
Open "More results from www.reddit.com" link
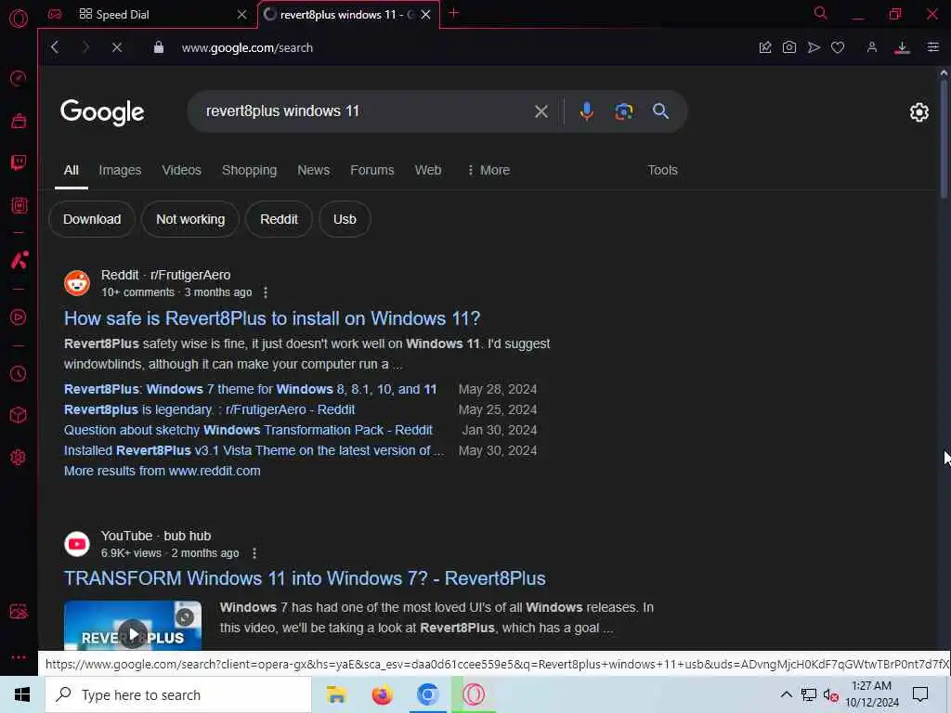[x=163, y=471]
